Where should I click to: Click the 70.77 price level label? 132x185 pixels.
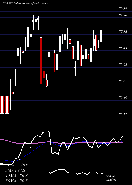click(123, 114)
